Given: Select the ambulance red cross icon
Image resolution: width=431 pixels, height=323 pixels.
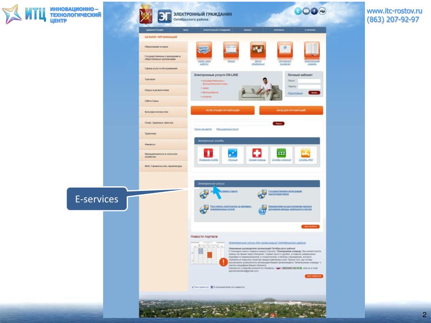Looking at the screenshot, I should click(257, 153).
